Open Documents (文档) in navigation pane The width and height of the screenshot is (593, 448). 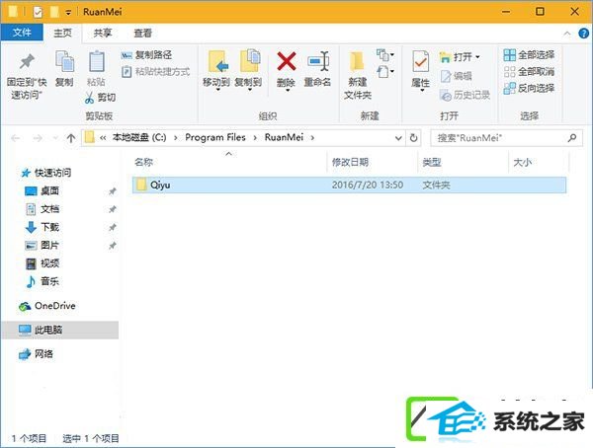(x=42, y=209)
